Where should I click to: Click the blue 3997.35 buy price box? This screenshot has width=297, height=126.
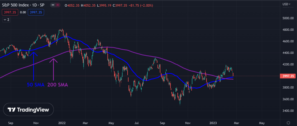pos(36,12)
